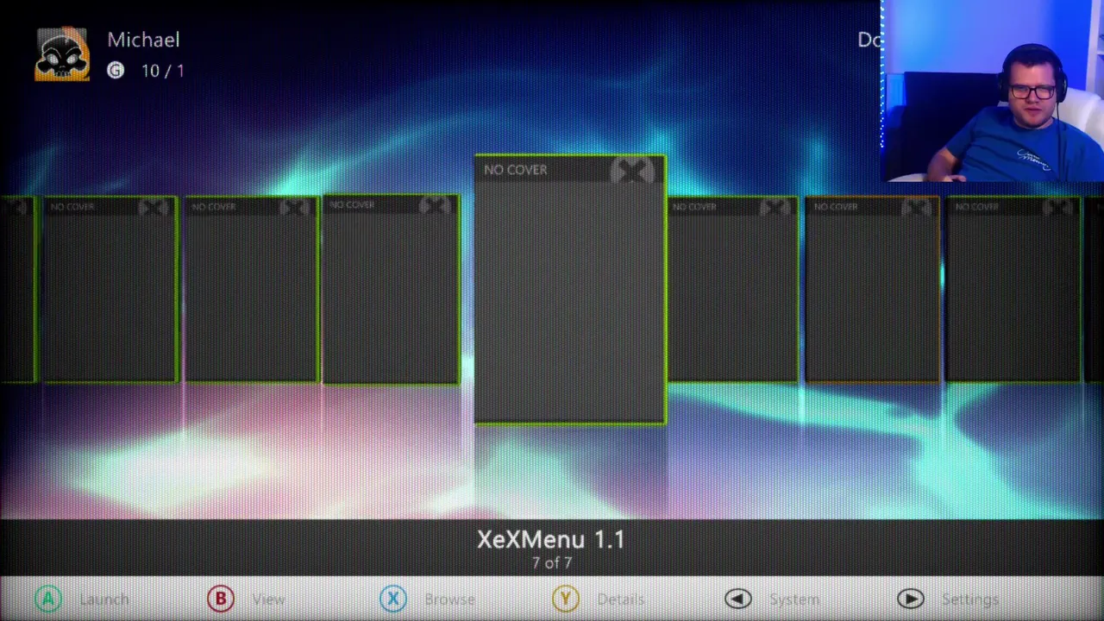Click the blue X Browse button icon
This screenshot has width=1104, height=621.
pyautogui.click(x=393, y=599)
